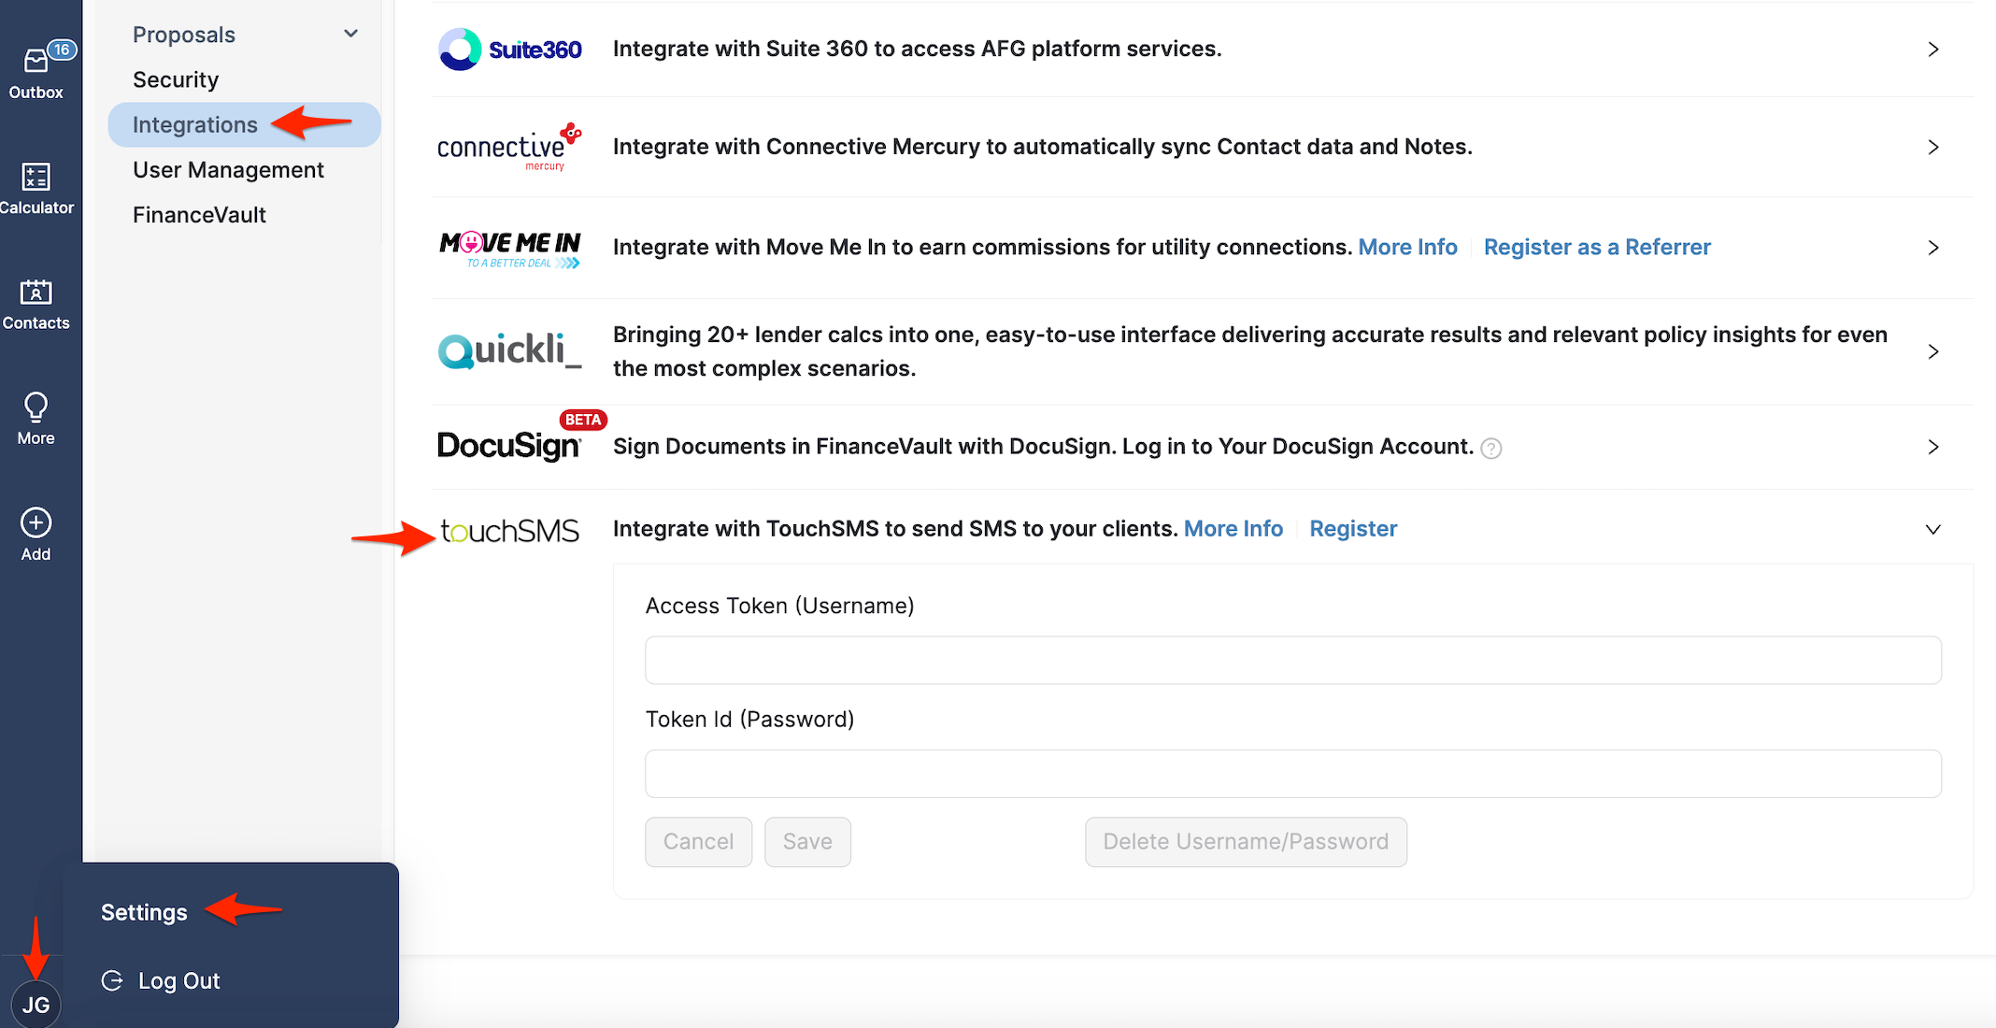Go to Contacts from sidebar icon
This screenshot has height=1028, width=1996.
(36, 293)
